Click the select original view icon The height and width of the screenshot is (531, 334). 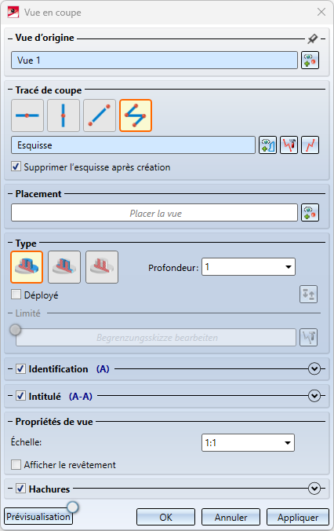point(310,60)
